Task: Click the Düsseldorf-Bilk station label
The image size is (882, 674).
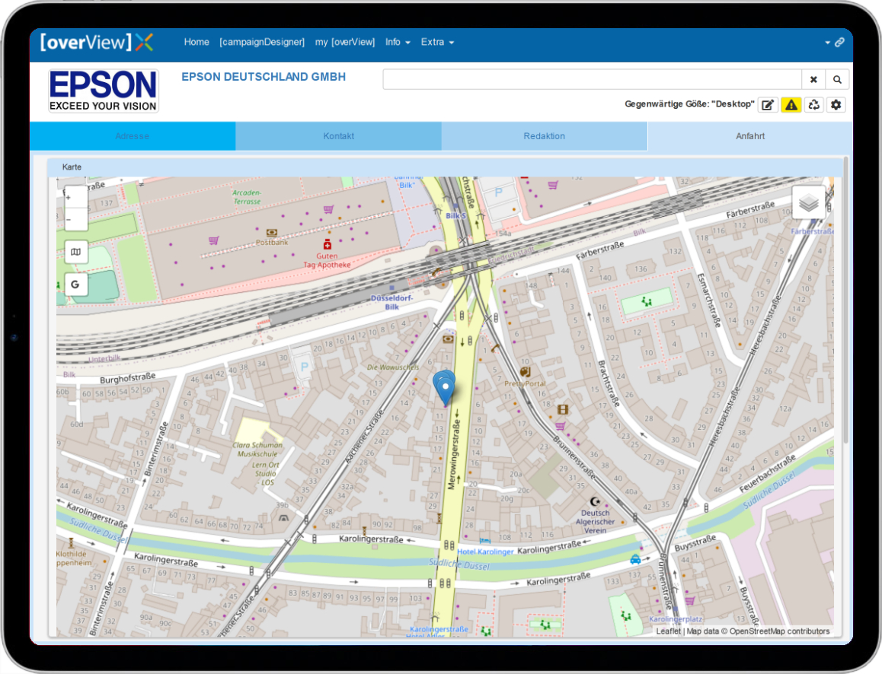Action: (392, 302)
